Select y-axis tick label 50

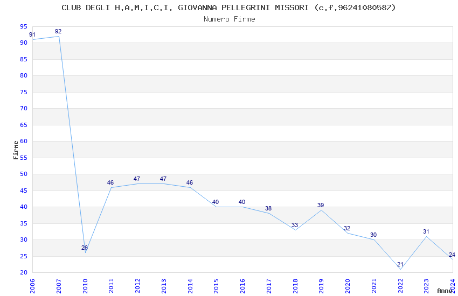(x=24, y=174)
